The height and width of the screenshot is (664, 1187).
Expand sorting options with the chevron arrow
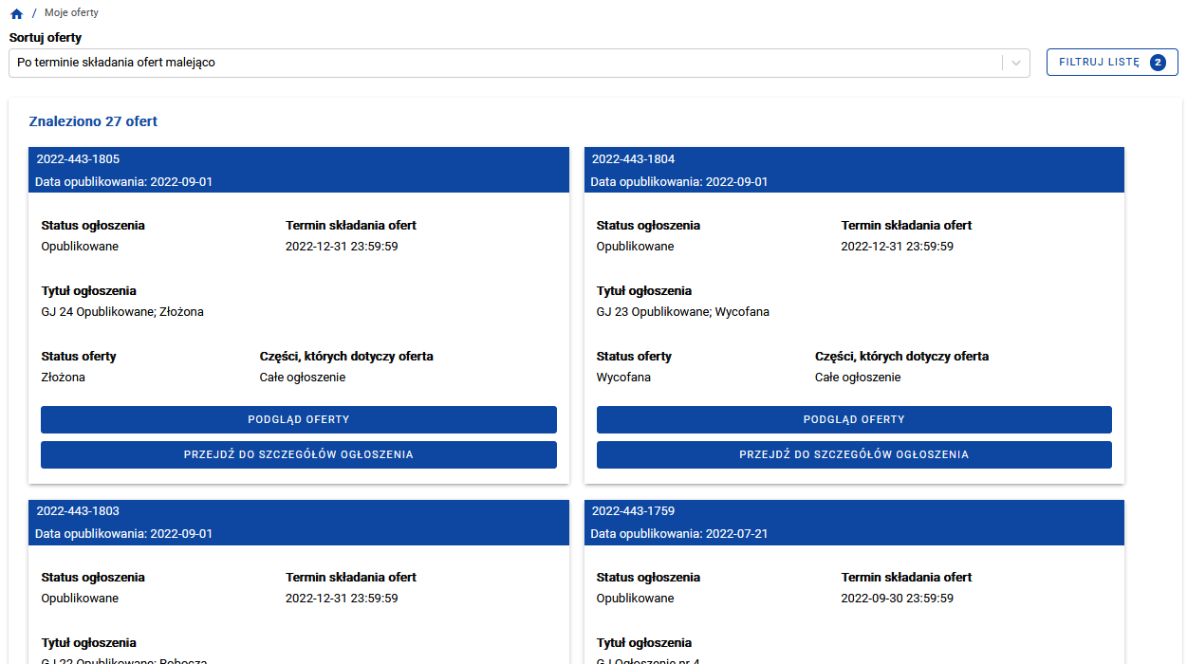point(1015,64)
